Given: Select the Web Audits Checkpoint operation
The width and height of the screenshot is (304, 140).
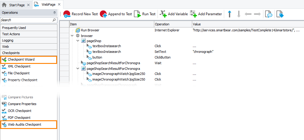Looking at the screenshot, I should [28, 124].
